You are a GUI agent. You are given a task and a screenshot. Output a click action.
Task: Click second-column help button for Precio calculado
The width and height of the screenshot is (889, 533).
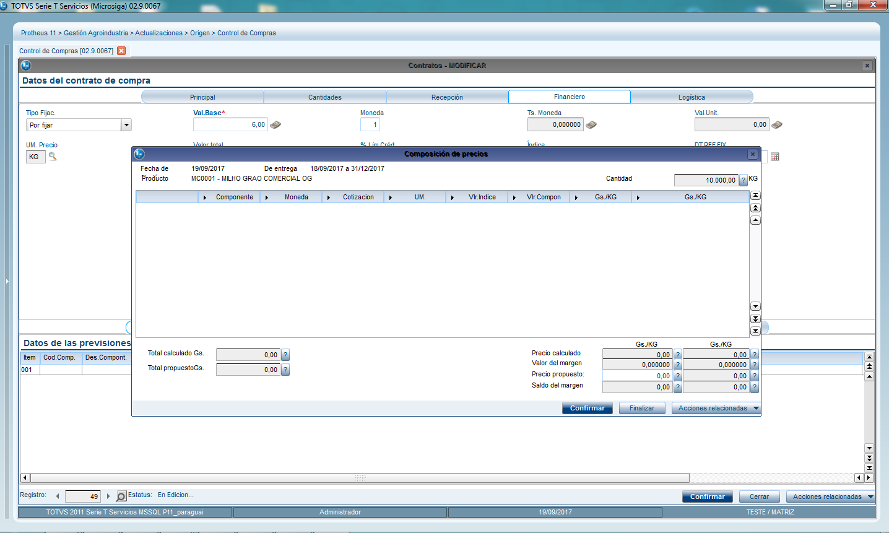(x=755, y=355)
